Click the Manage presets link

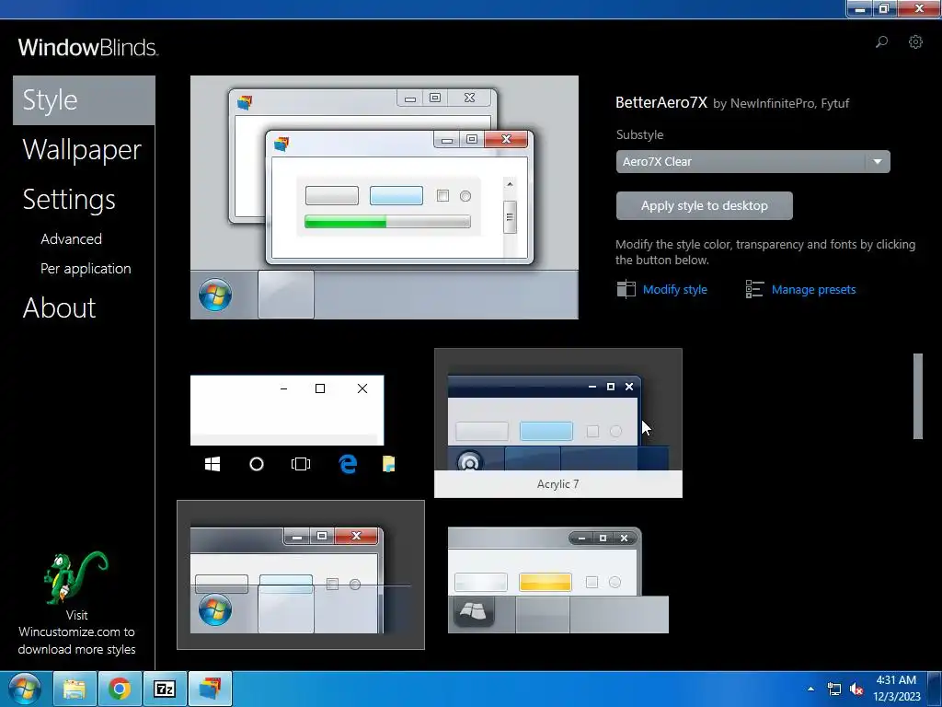point(813,290)
